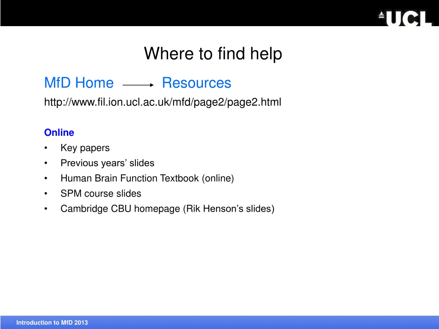
Task: Select Human Brain Function Textbook (online) item
Action: pos(147,179)
